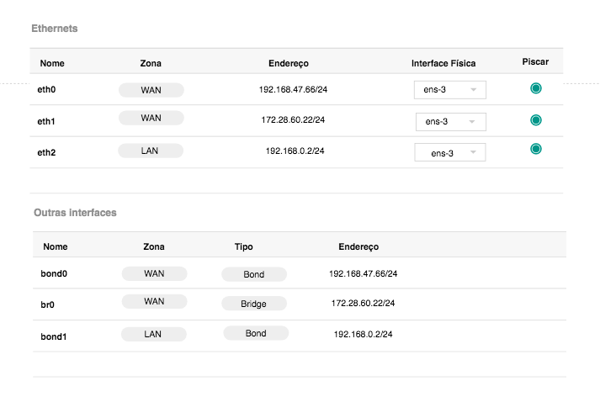Click the LAN zone badge for eth2
This screenshot has height=397, width=600.
(x=151, y=151)
